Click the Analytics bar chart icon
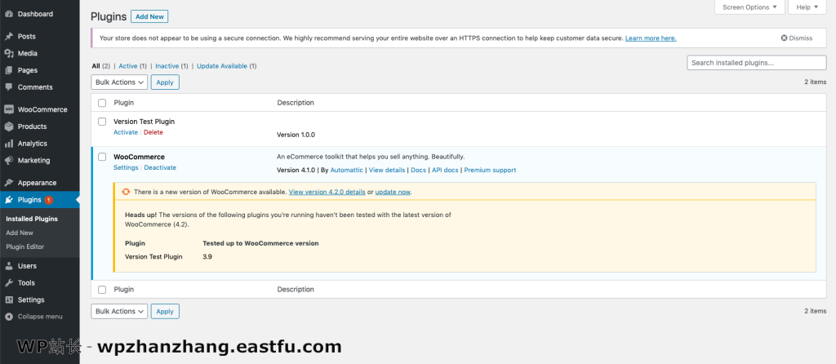Image resolution: width=836 pixels, height=364 pixels. tap(8, 144)
